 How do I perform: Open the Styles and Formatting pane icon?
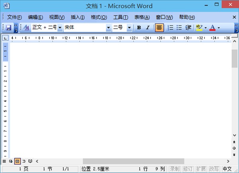26,27
